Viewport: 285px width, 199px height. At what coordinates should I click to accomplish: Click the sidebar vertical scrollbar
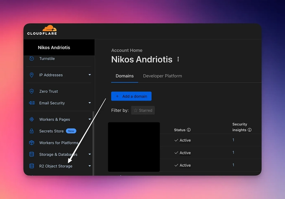[93, 143]
